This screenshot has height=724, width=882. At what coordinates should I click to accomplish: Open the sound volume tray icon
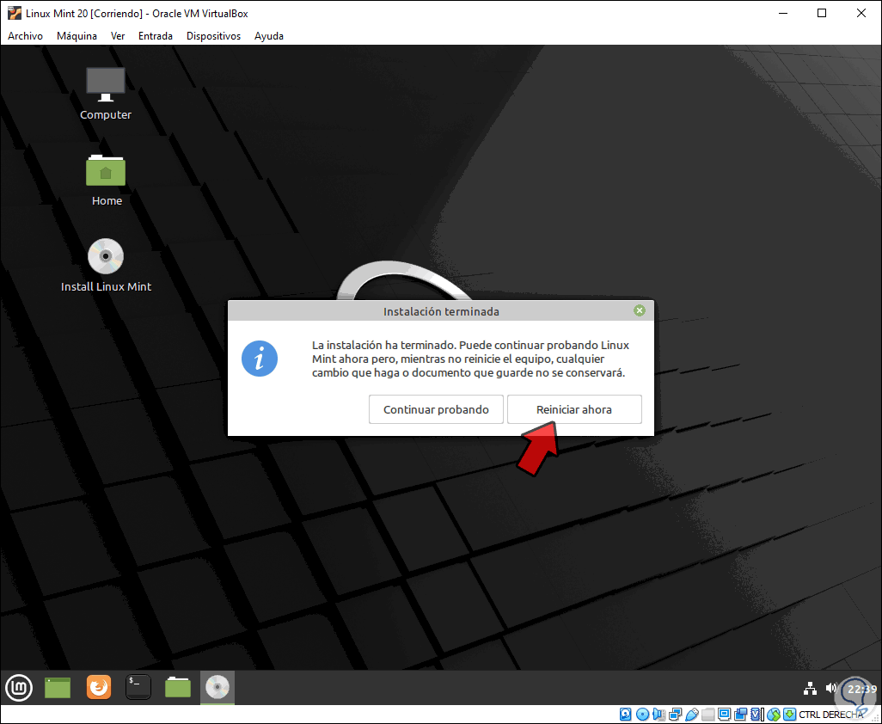tap(831, 688)
